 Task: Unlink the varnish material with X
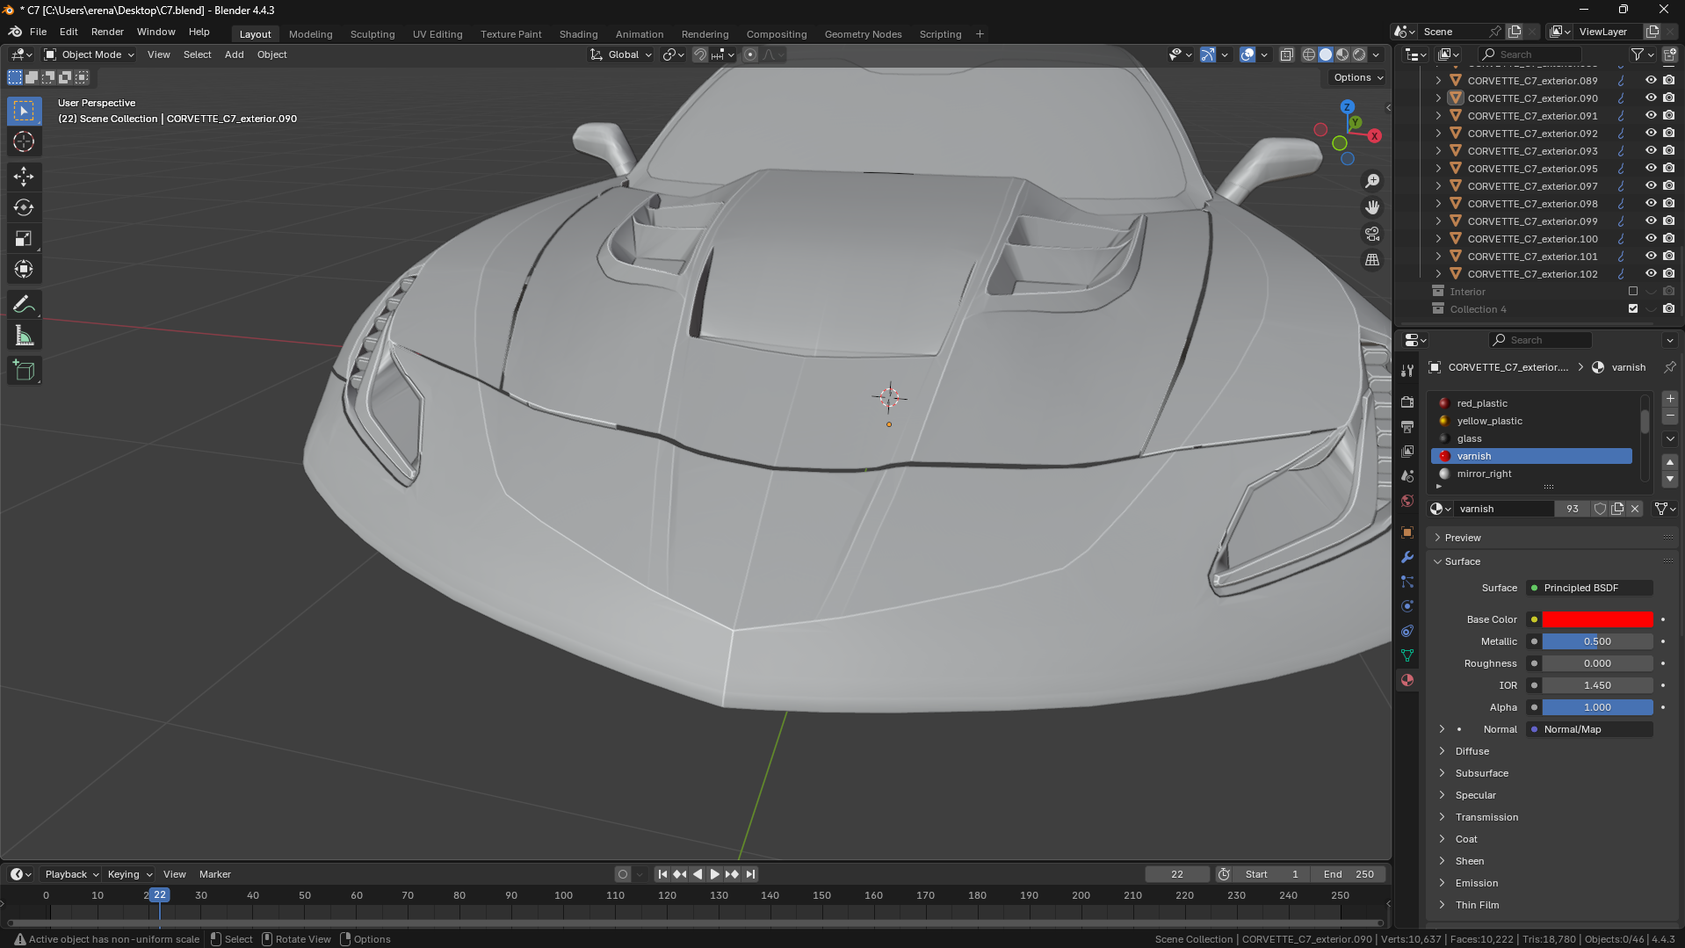click(x=1635, y=509)
